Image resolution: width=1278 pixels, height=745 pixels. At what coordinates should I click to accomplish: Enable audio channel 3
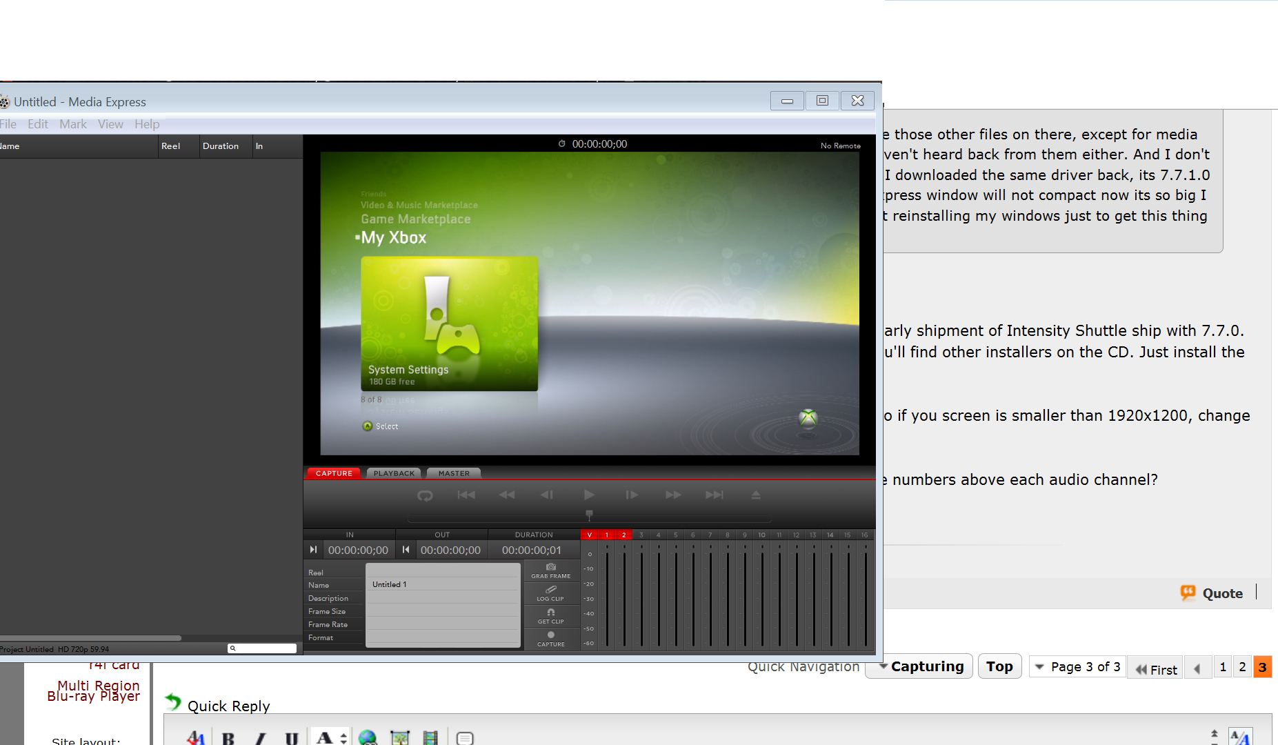point(641,535)
